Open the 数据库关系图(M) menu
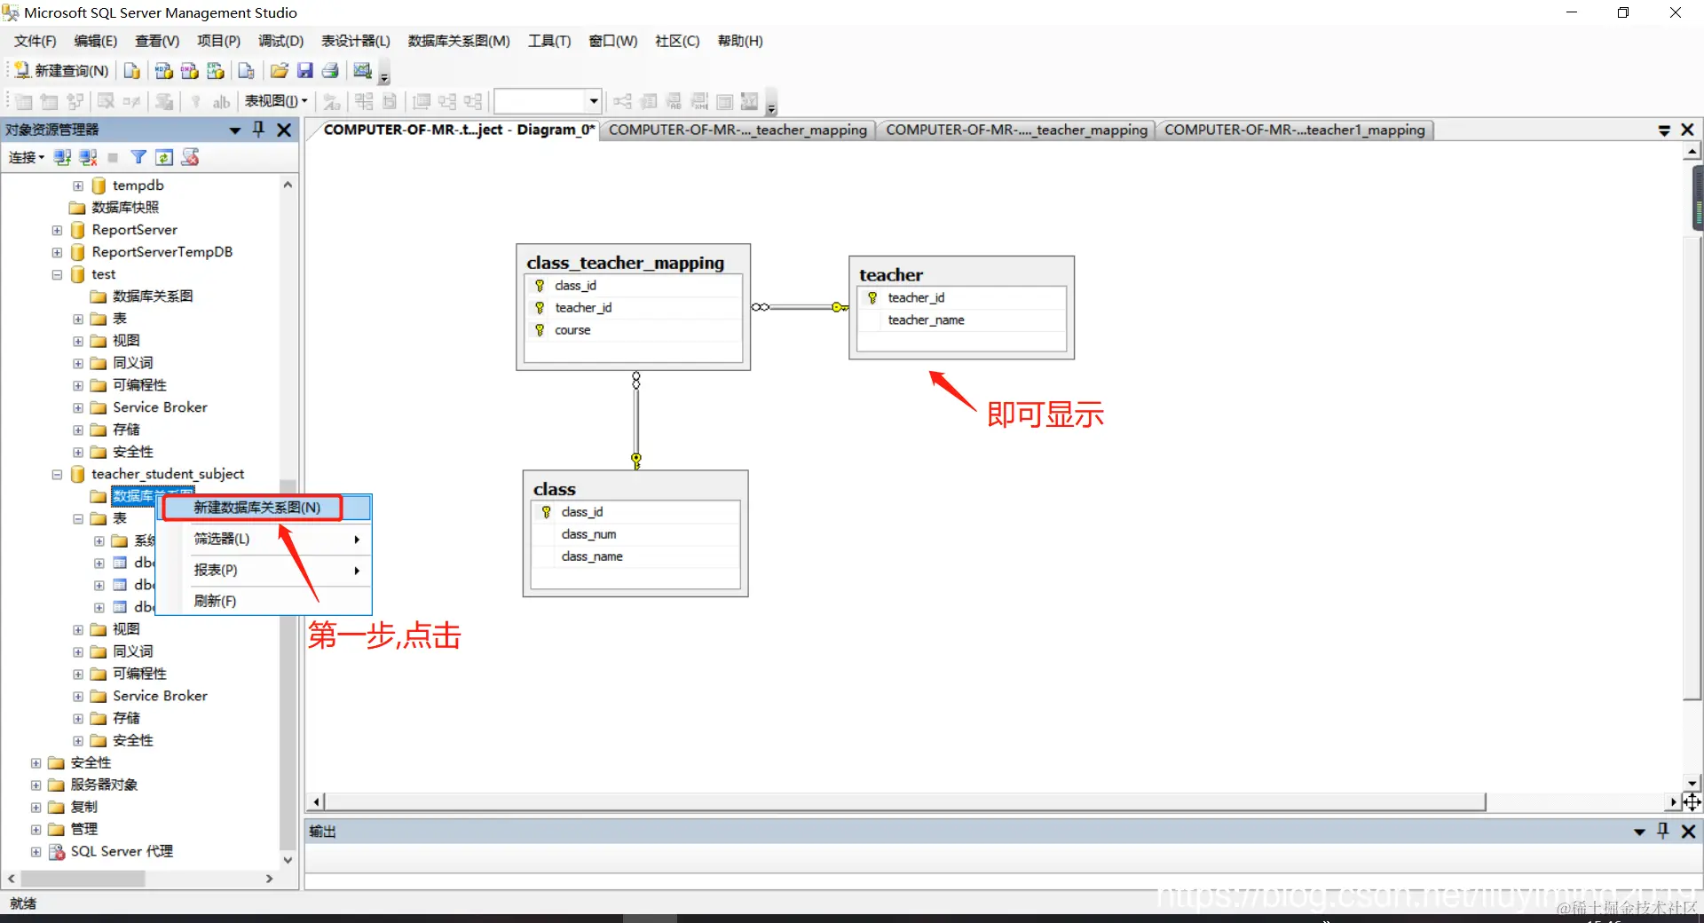This screenshot has height=923, width=1704. pyautogui.click(x=459, y=41)
